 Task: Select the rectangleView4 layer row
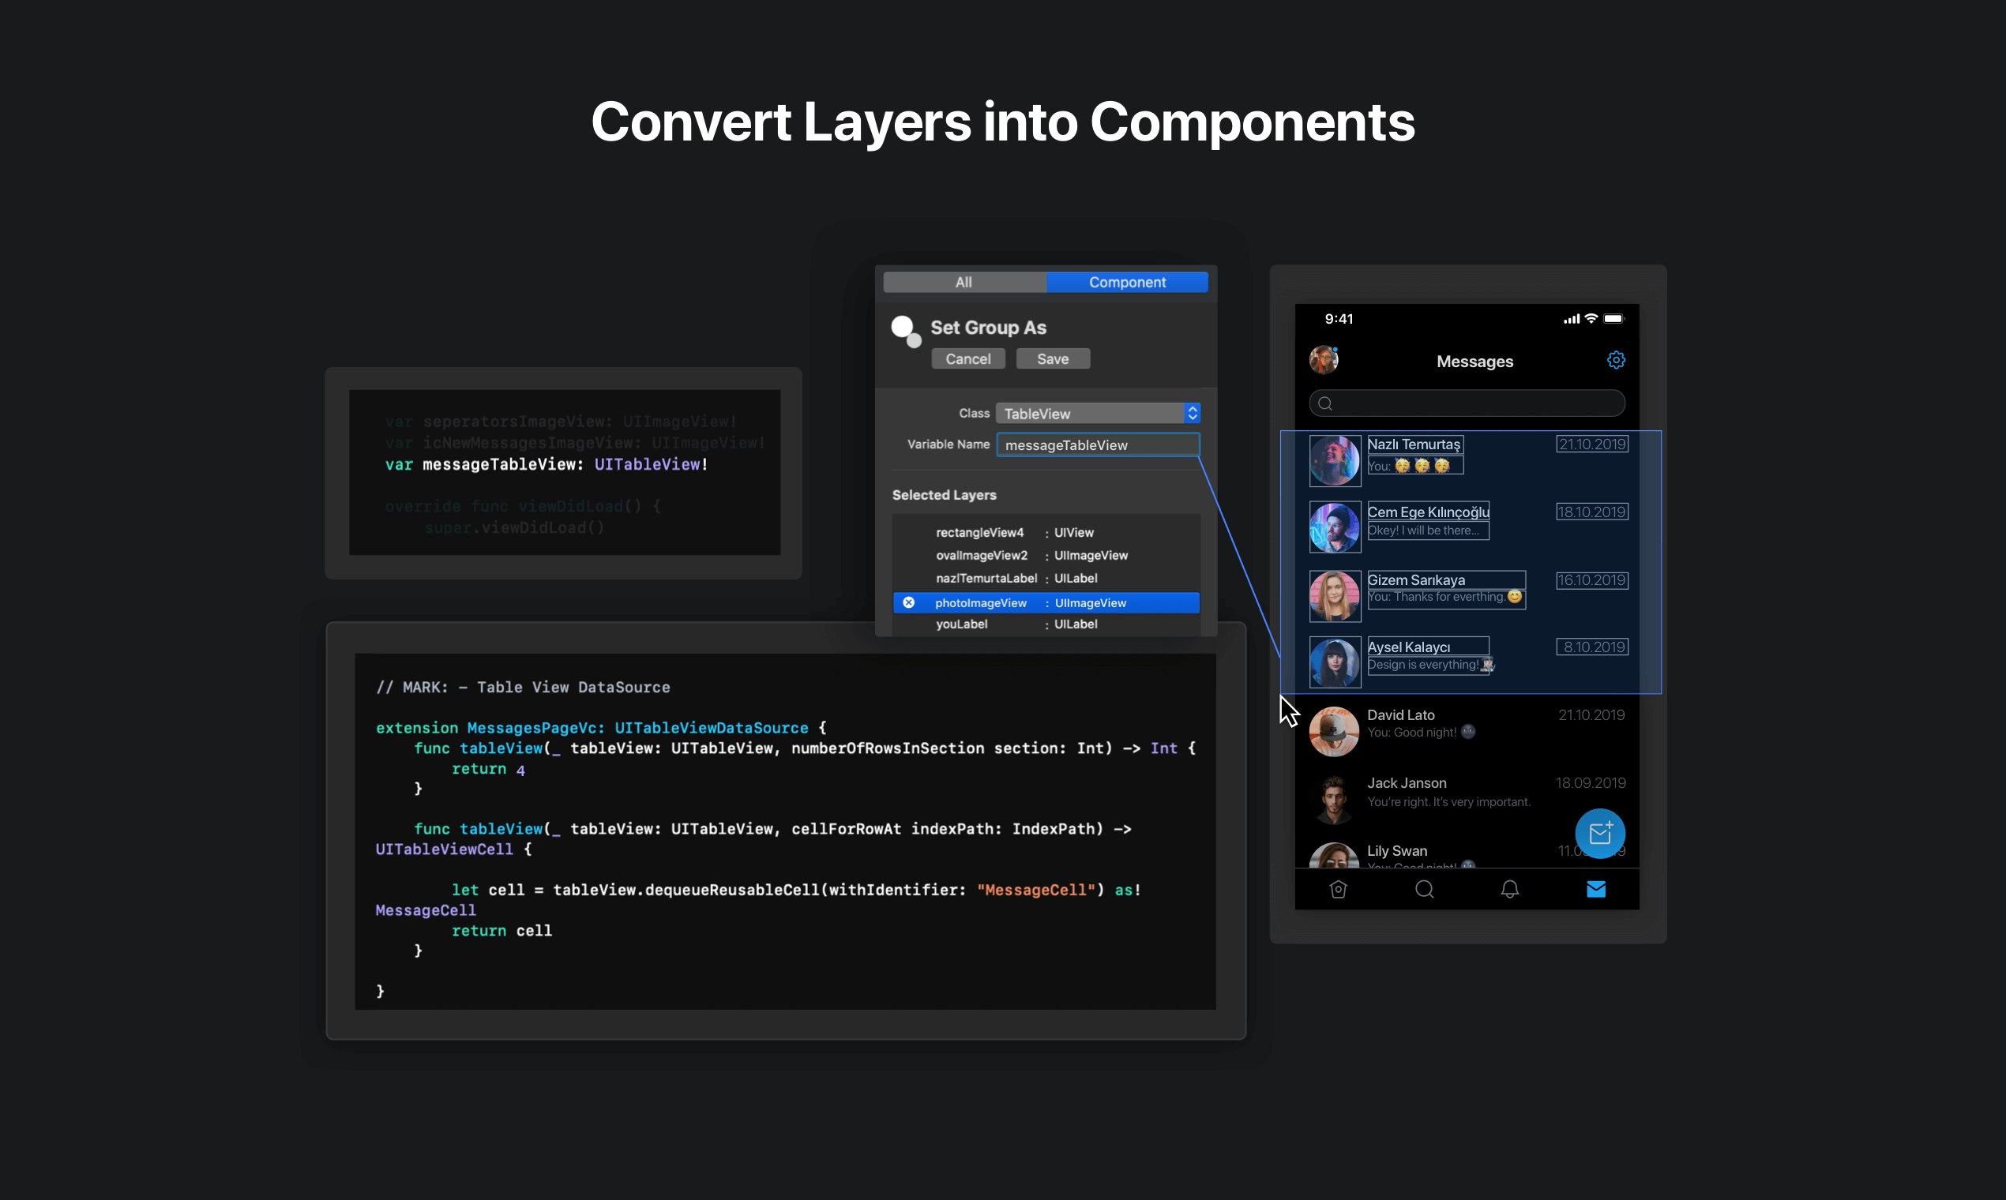point(1046,532)
